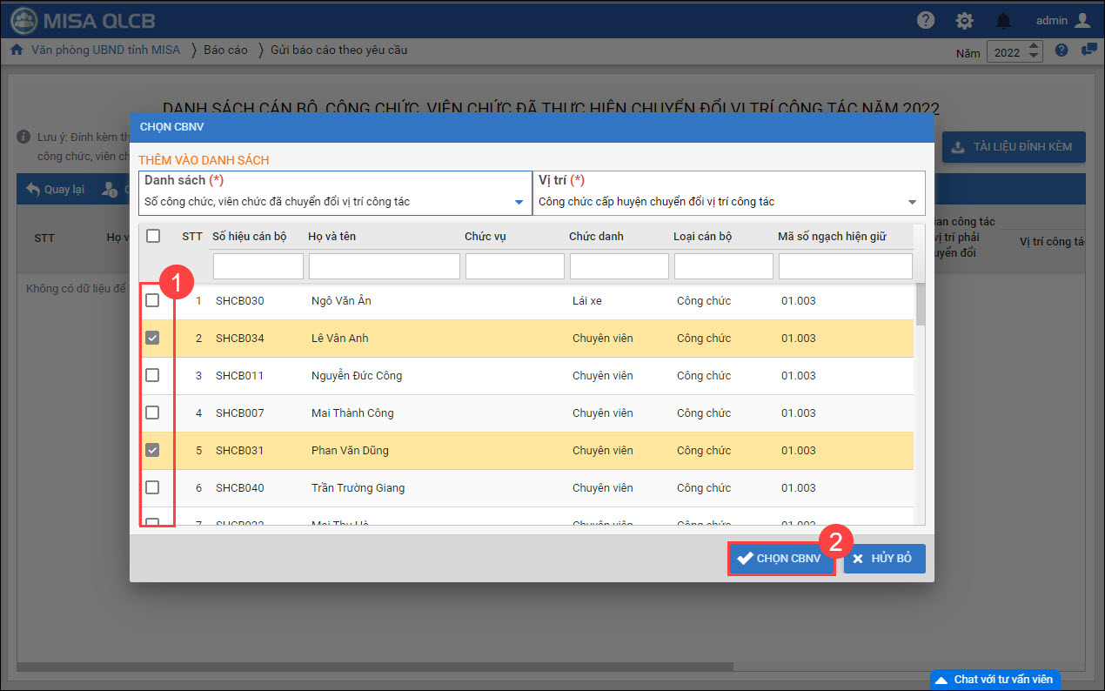Viewport: 1105px width, 691px height.
Task: Check the box for Ngô Văn Ân
Action: tap(152, 300)
